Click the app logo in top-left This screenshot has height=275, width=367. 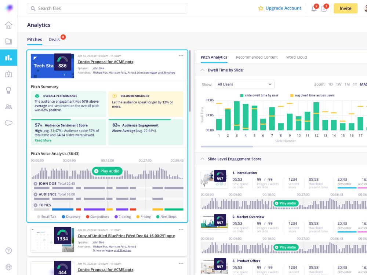(9, 8)
